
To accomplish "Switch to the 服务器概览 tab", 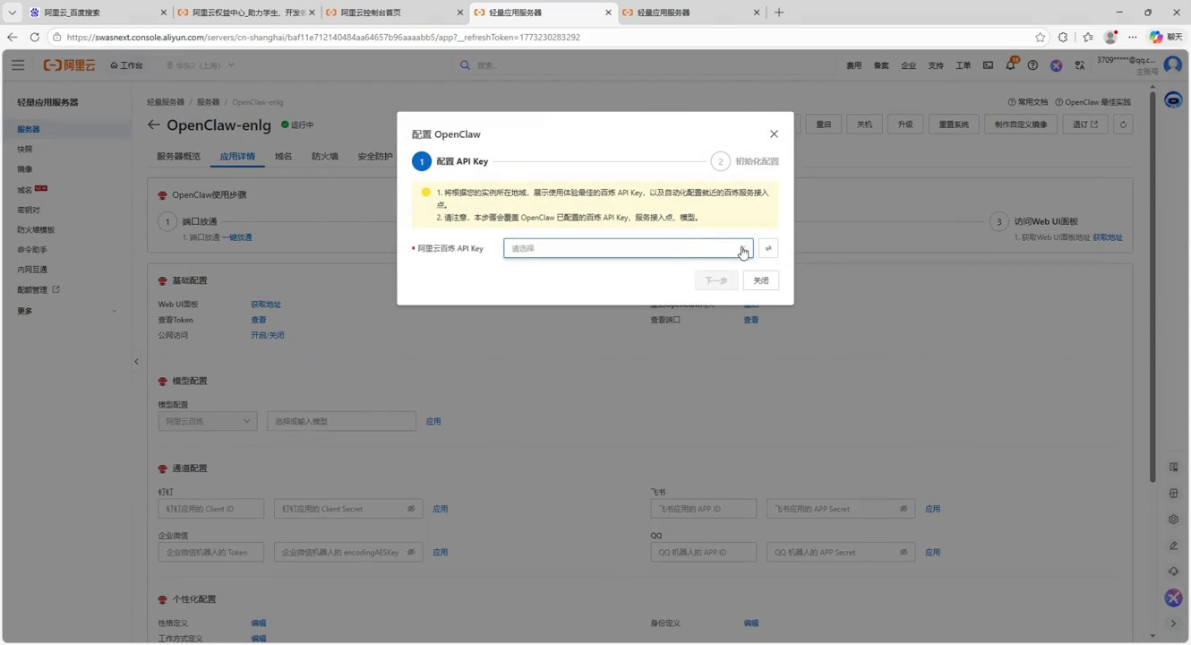I will click(178, 157).
